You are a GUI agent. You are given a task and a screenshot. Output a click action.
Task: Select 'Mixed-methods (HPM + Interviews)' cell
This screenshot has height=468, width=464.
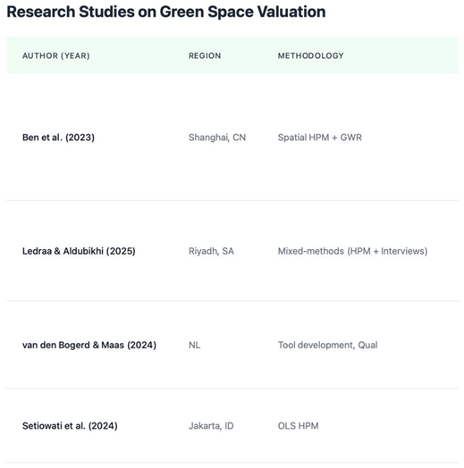click(x=352, y=251)
